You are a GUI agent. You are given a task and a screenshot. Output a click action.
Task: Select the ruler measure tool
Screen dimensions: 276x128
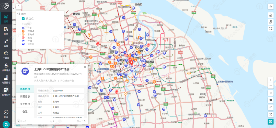[x=270, y=107]
